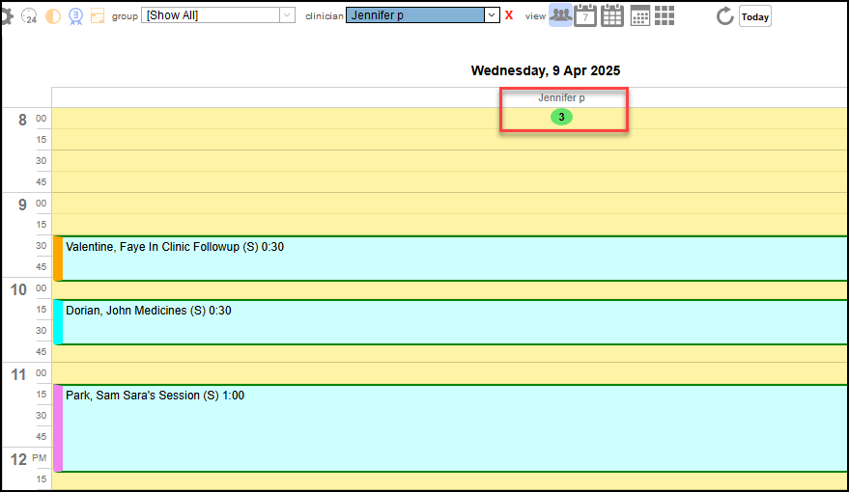
Task: Click the 24-hour clock icon
Action: [30, 16]
